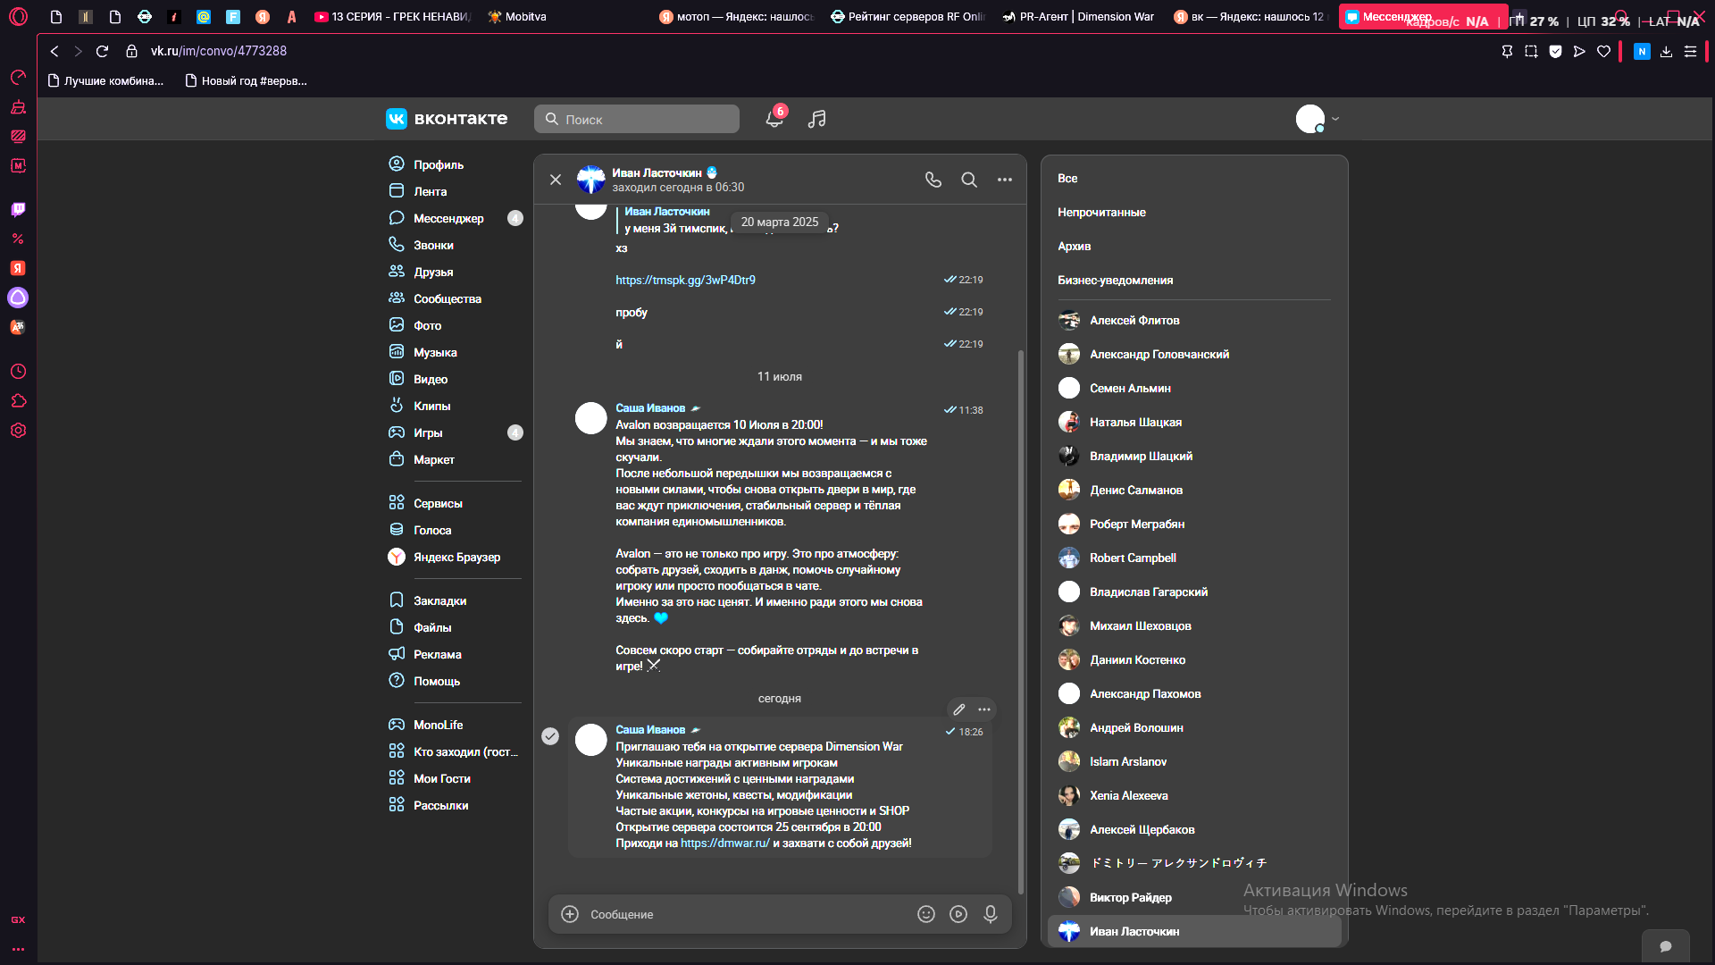Open the VK notifications bell
This screenshot has width=1715, height=965.
click(774, 119)
